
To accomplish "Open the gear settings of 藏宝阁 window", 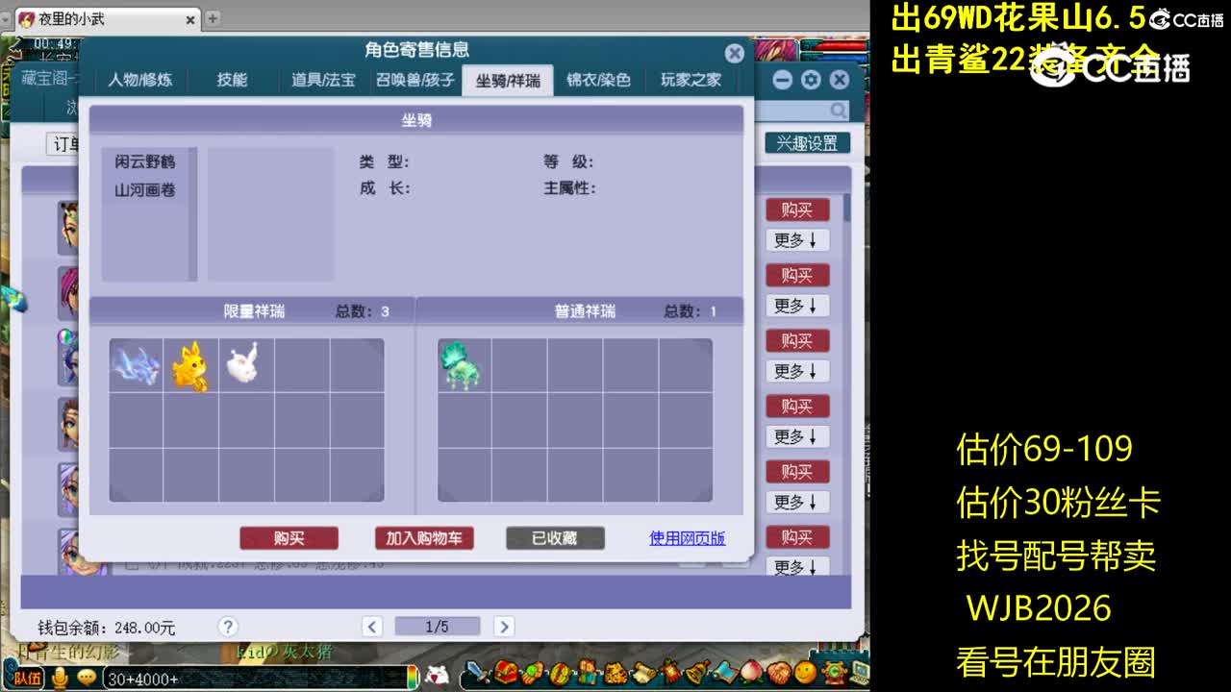I will (x=811, y=80).
